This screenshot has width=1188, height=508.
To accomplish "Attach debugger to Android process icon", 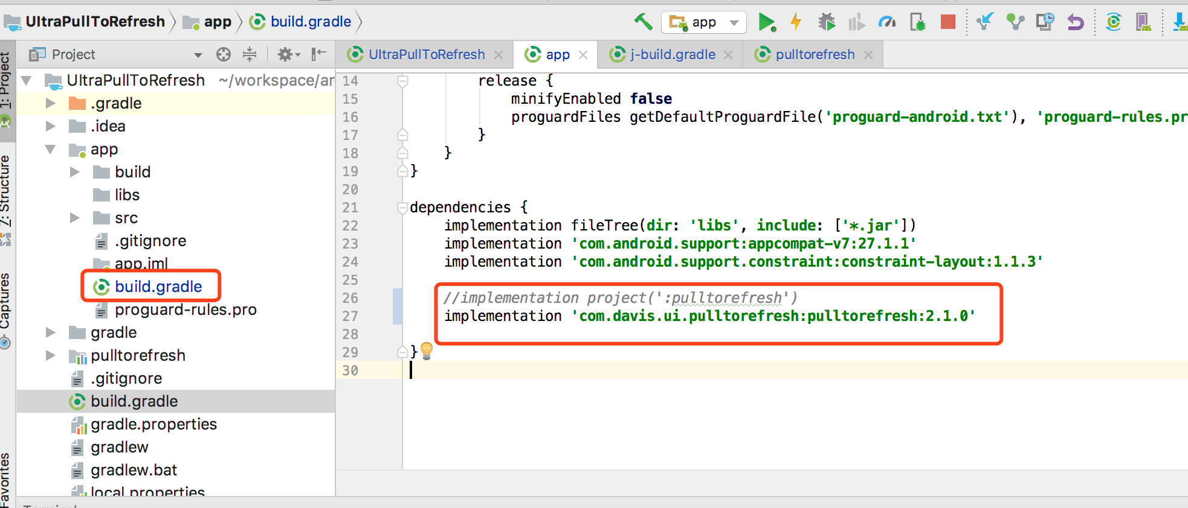I will pos(918,22).
